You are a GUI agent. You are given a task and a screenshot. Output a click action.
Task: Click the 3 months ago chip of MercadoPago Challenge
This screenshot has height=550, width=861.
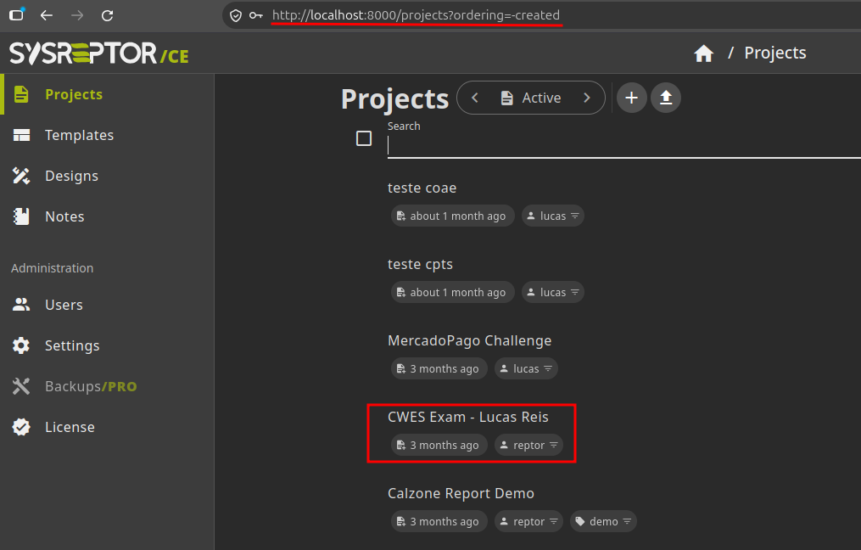439,368
